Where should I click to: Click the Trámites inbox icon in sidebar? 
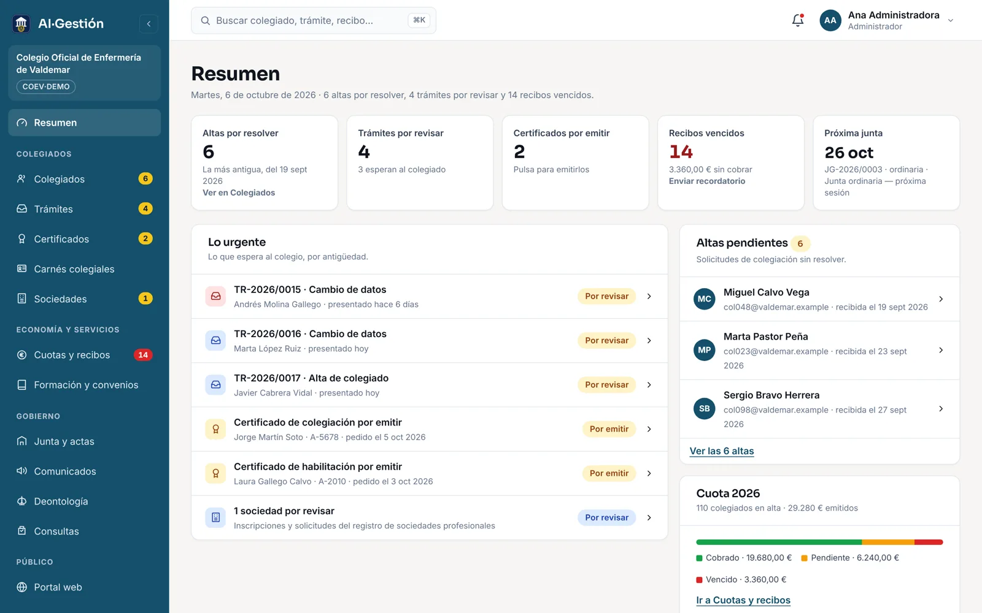pos(22,209)
